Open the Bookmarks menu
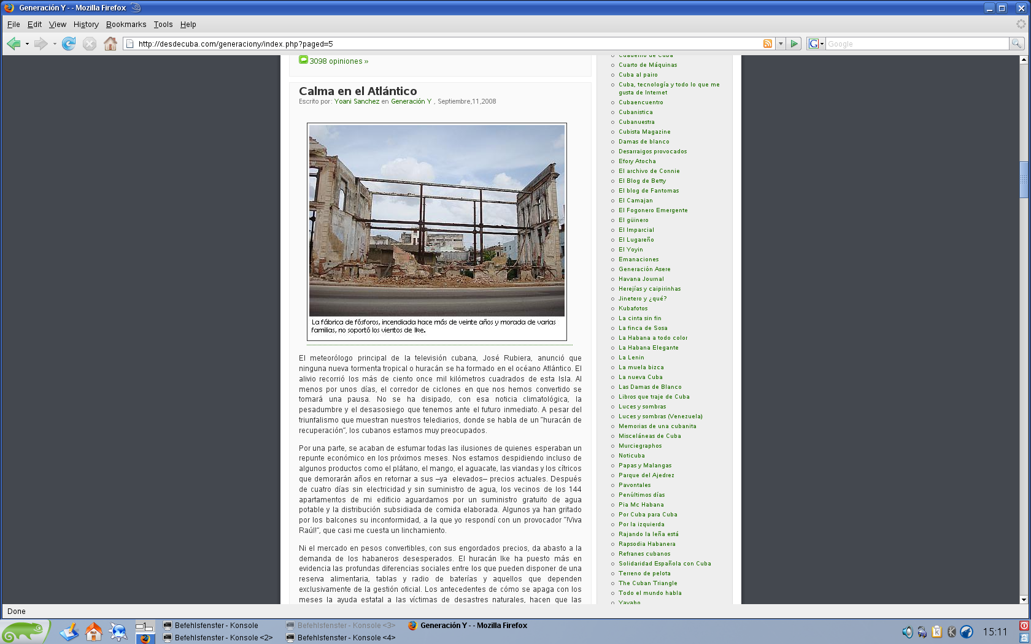The height and width of the screenshot is (644, 1031). pos(126,25)
